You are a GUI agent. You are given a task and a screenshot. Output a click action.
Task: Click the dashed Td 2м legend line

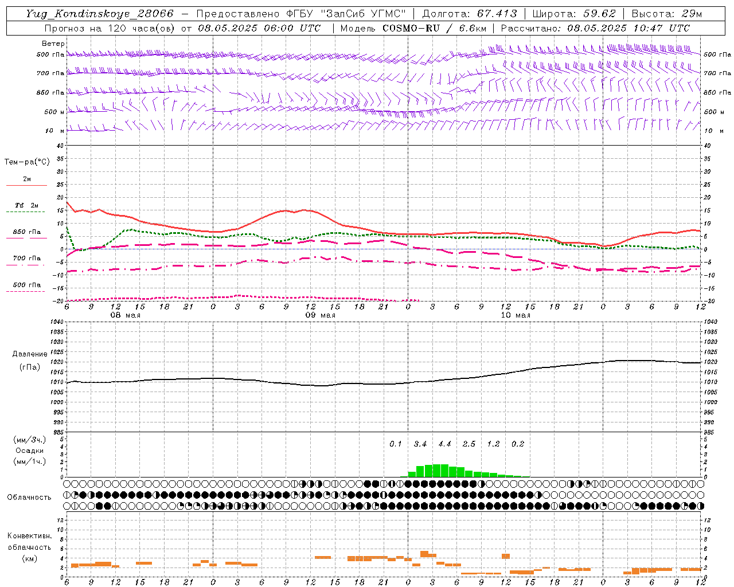point(25,212)
